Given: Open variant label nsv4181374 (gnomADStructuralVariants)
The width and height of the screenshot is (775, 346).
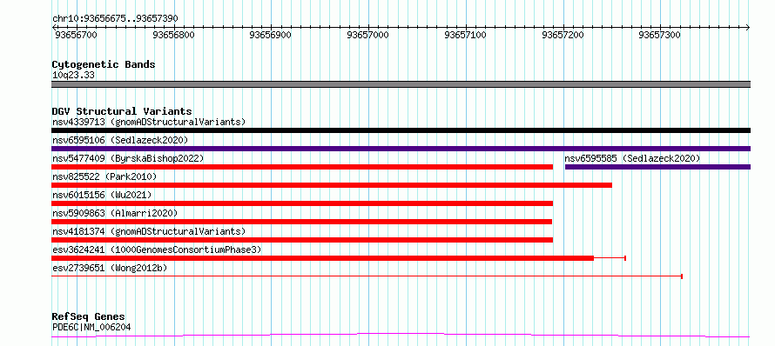Looking at the screenshot, I should [149, 231].
